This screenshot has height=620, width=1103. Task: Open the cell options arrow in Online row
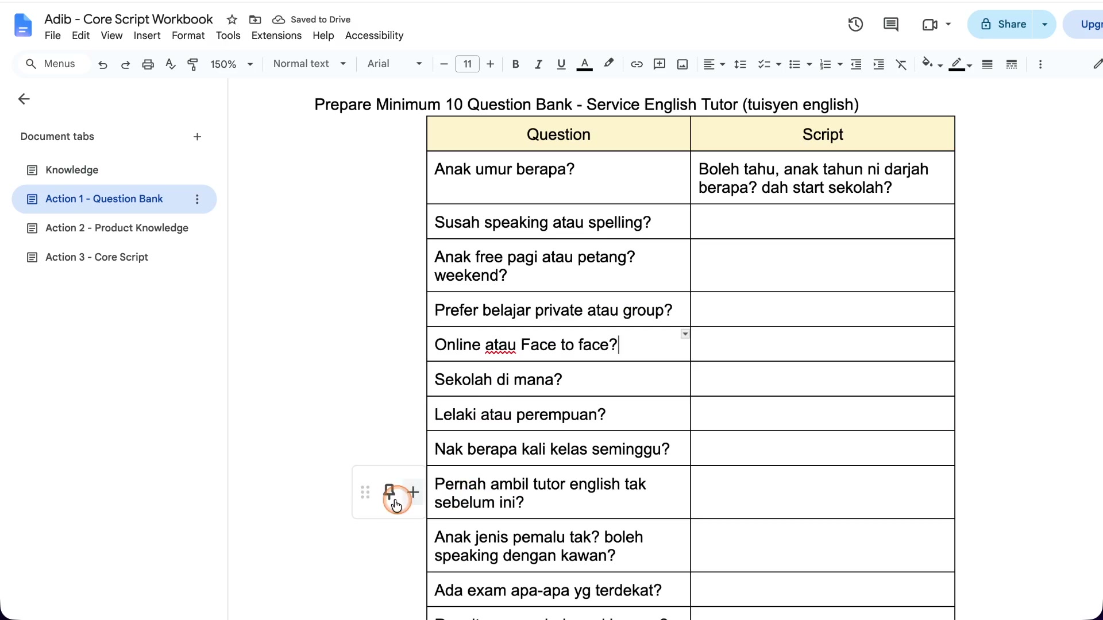coord(685,334)
